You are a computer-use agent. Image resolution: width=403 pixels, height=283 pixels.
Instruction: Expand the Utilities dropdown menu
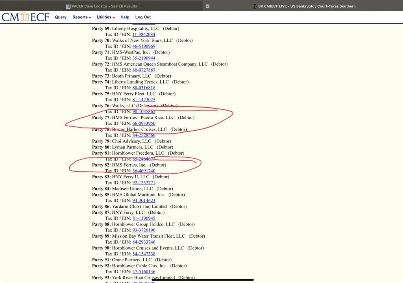point(105,17)
